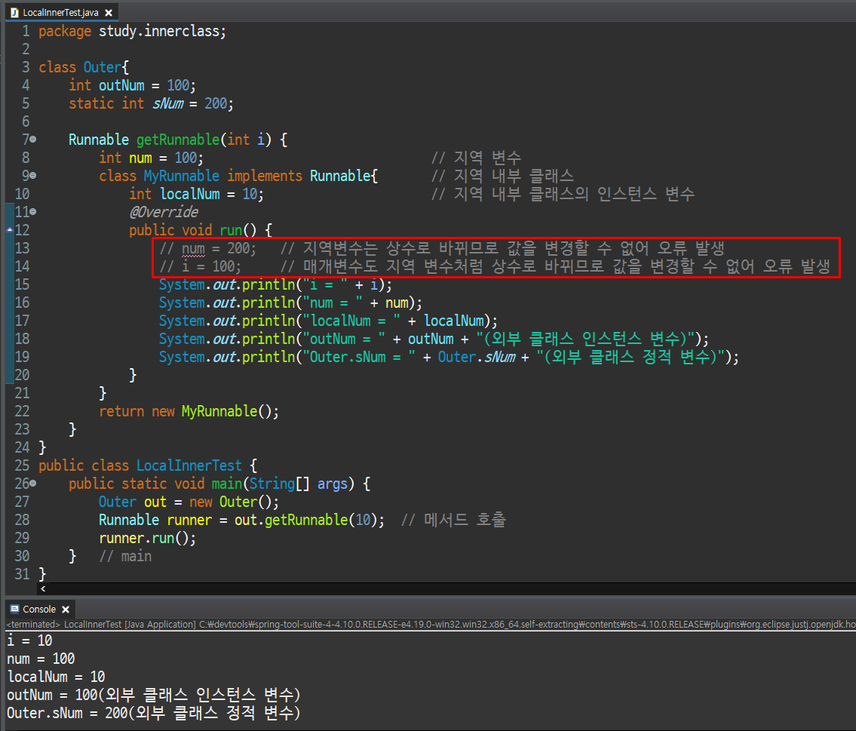Click the Console monitor icon

tap(15, 609)
